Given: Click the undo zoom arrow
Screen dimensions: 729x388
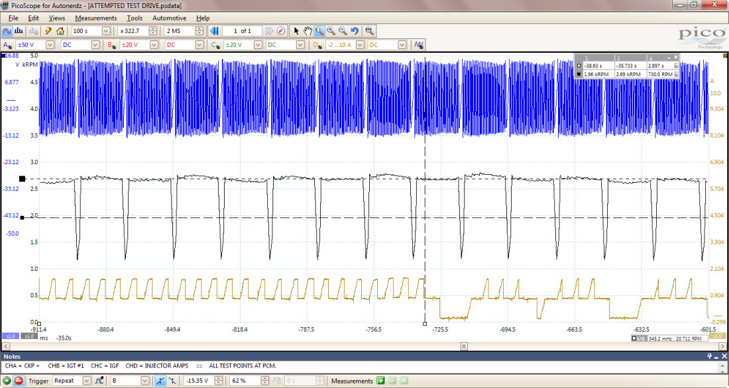Looking at the screenshot, I should 355,31.
